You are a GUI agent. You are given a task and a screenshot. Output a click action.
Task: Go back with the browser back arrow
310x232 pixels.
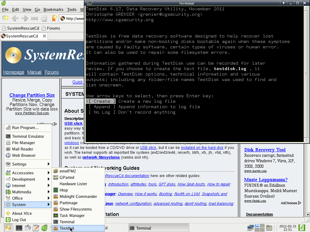pyautogui.click(x=15, y=18)
